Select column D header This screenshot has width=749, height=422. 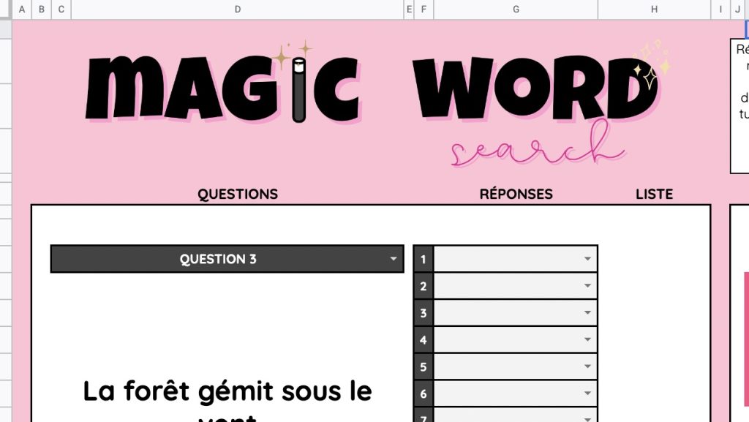point(238,10)
